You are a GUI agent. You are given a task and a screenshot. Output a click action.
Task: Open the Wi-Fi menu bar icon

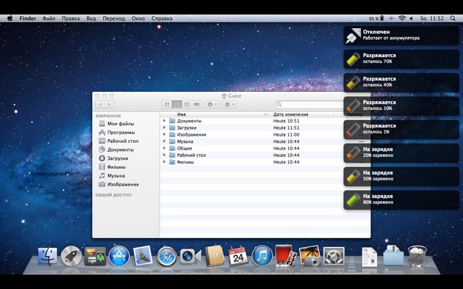[402, 18]
